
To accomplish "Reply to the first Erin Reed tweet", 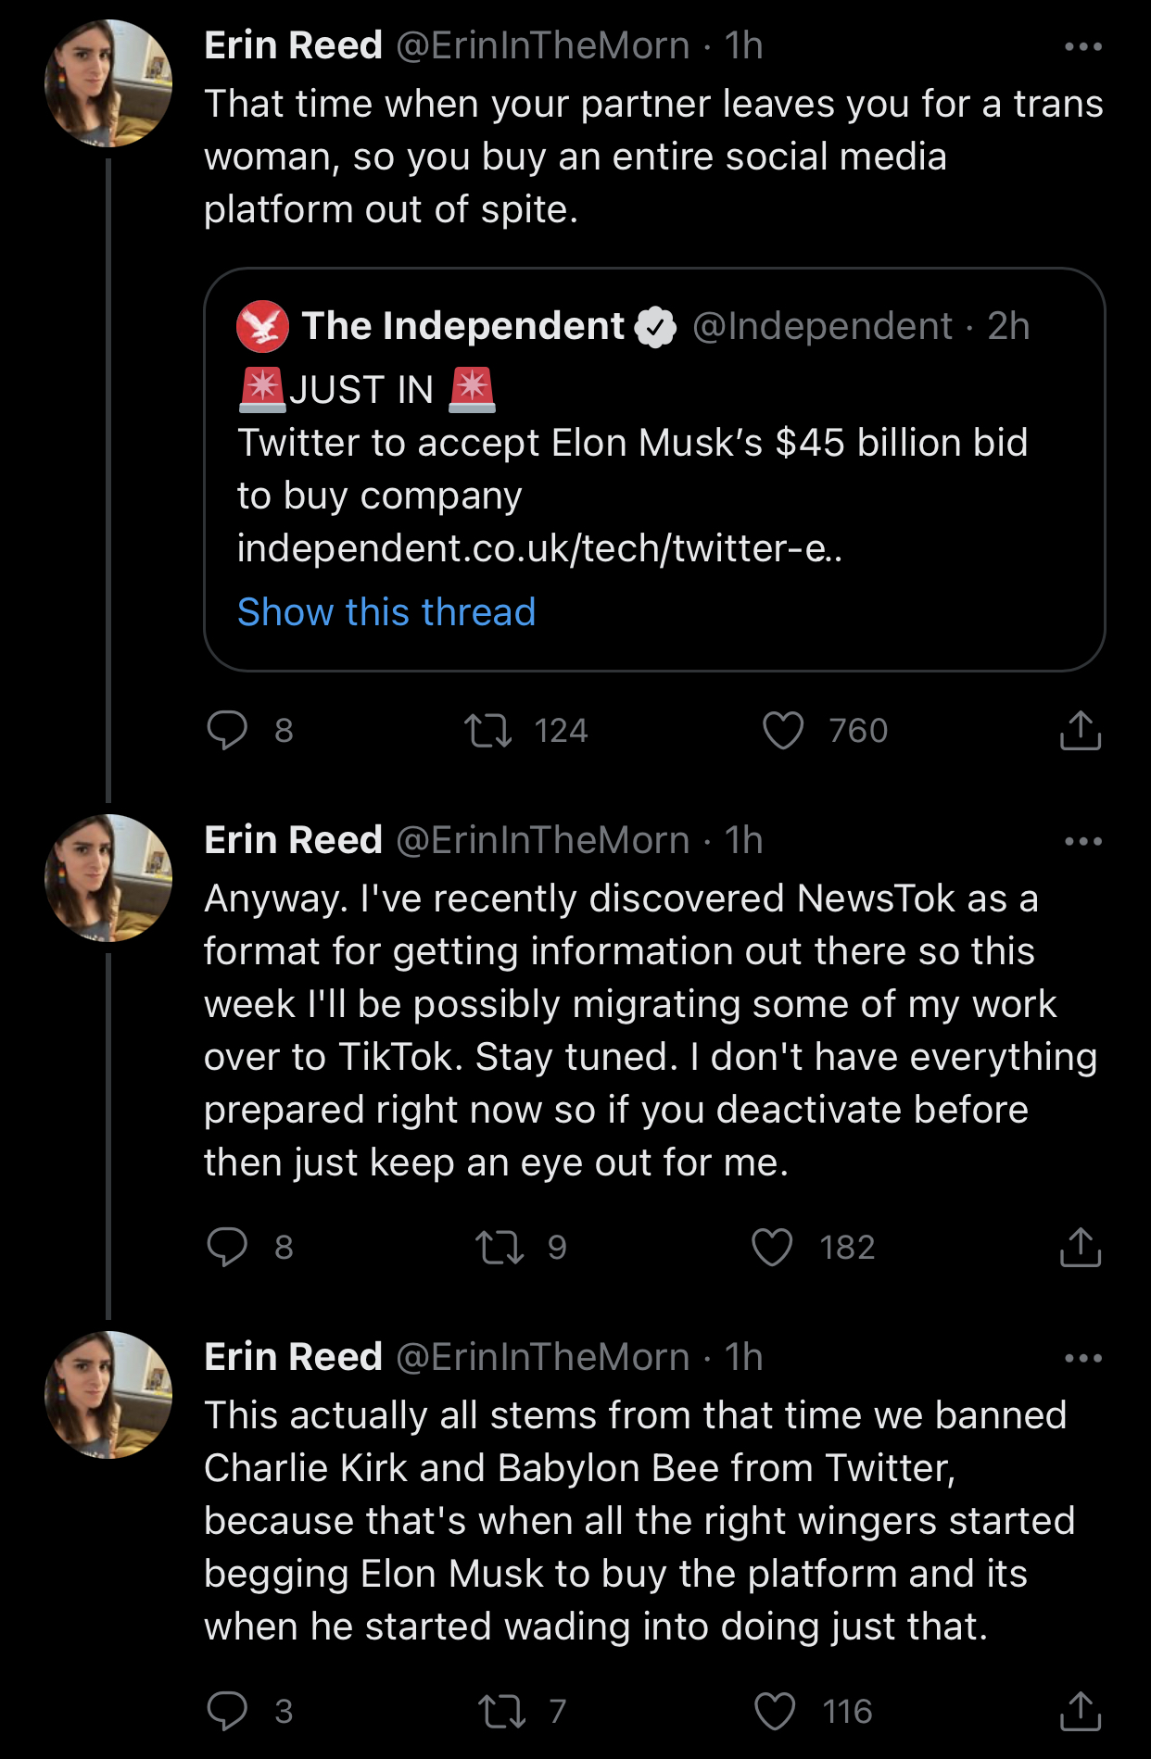I will (227, 730).
